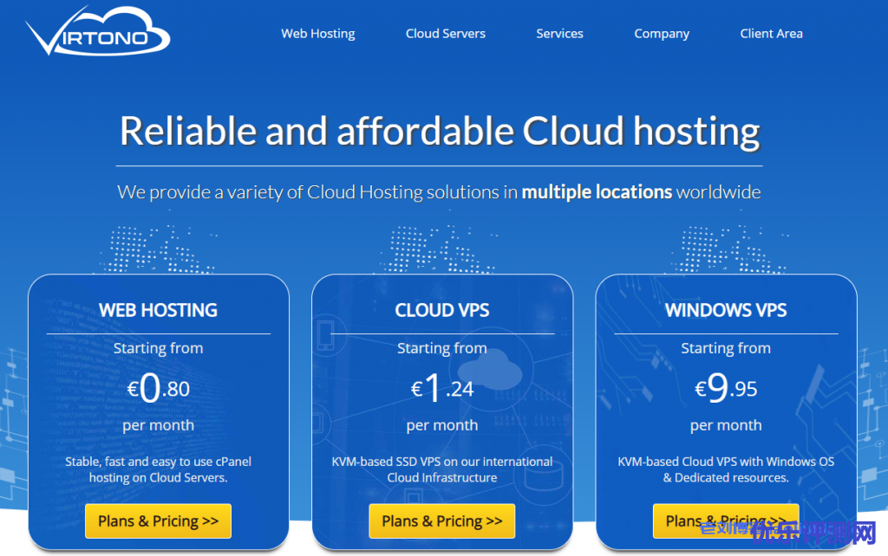Click the €9.95 Windows VPS price

pos(725,389)
